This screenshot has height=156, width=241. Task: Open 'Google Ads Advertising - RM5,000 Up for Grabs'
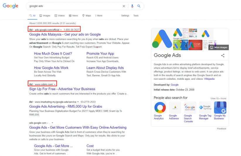click(66, 106)
